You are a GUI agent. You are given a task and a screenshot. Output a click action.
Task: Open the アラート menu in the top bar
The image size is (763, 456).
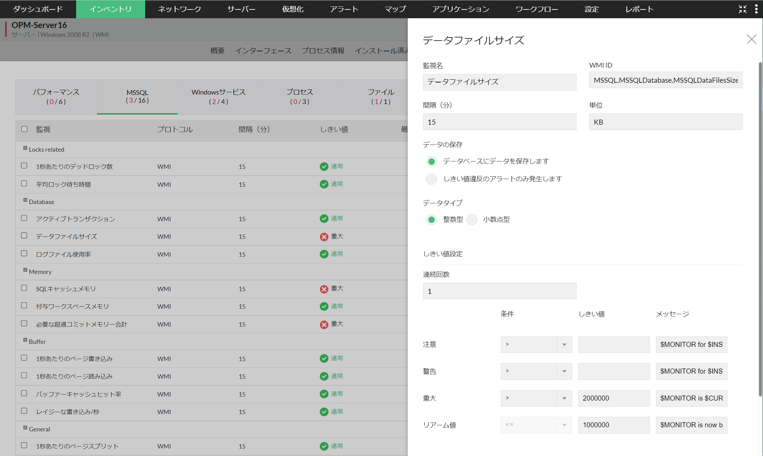click(344, 9)
